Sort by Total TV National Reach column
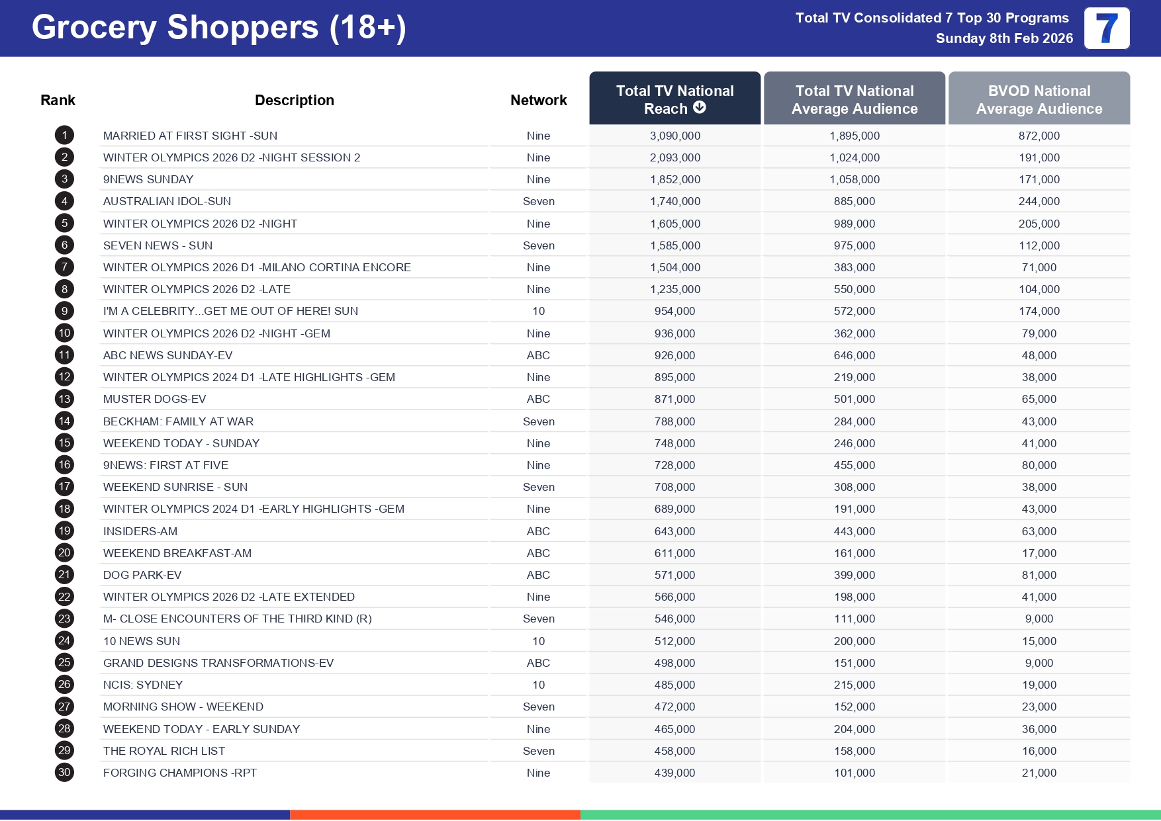Viewport: 1161px width, 821px height. click(674, 98)
